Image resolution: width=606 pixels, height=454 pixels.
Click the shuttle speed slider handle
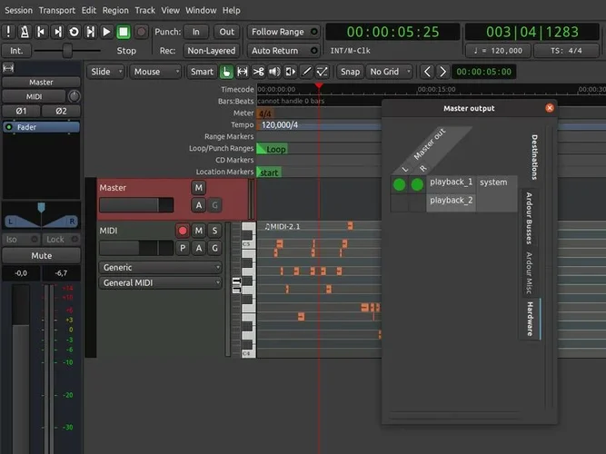tap(67, 51)
